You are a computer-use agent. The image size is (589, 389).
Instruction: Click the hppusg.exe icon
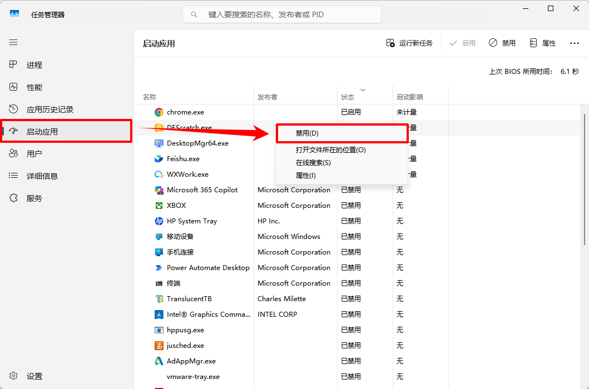click(x=159, y=330)
